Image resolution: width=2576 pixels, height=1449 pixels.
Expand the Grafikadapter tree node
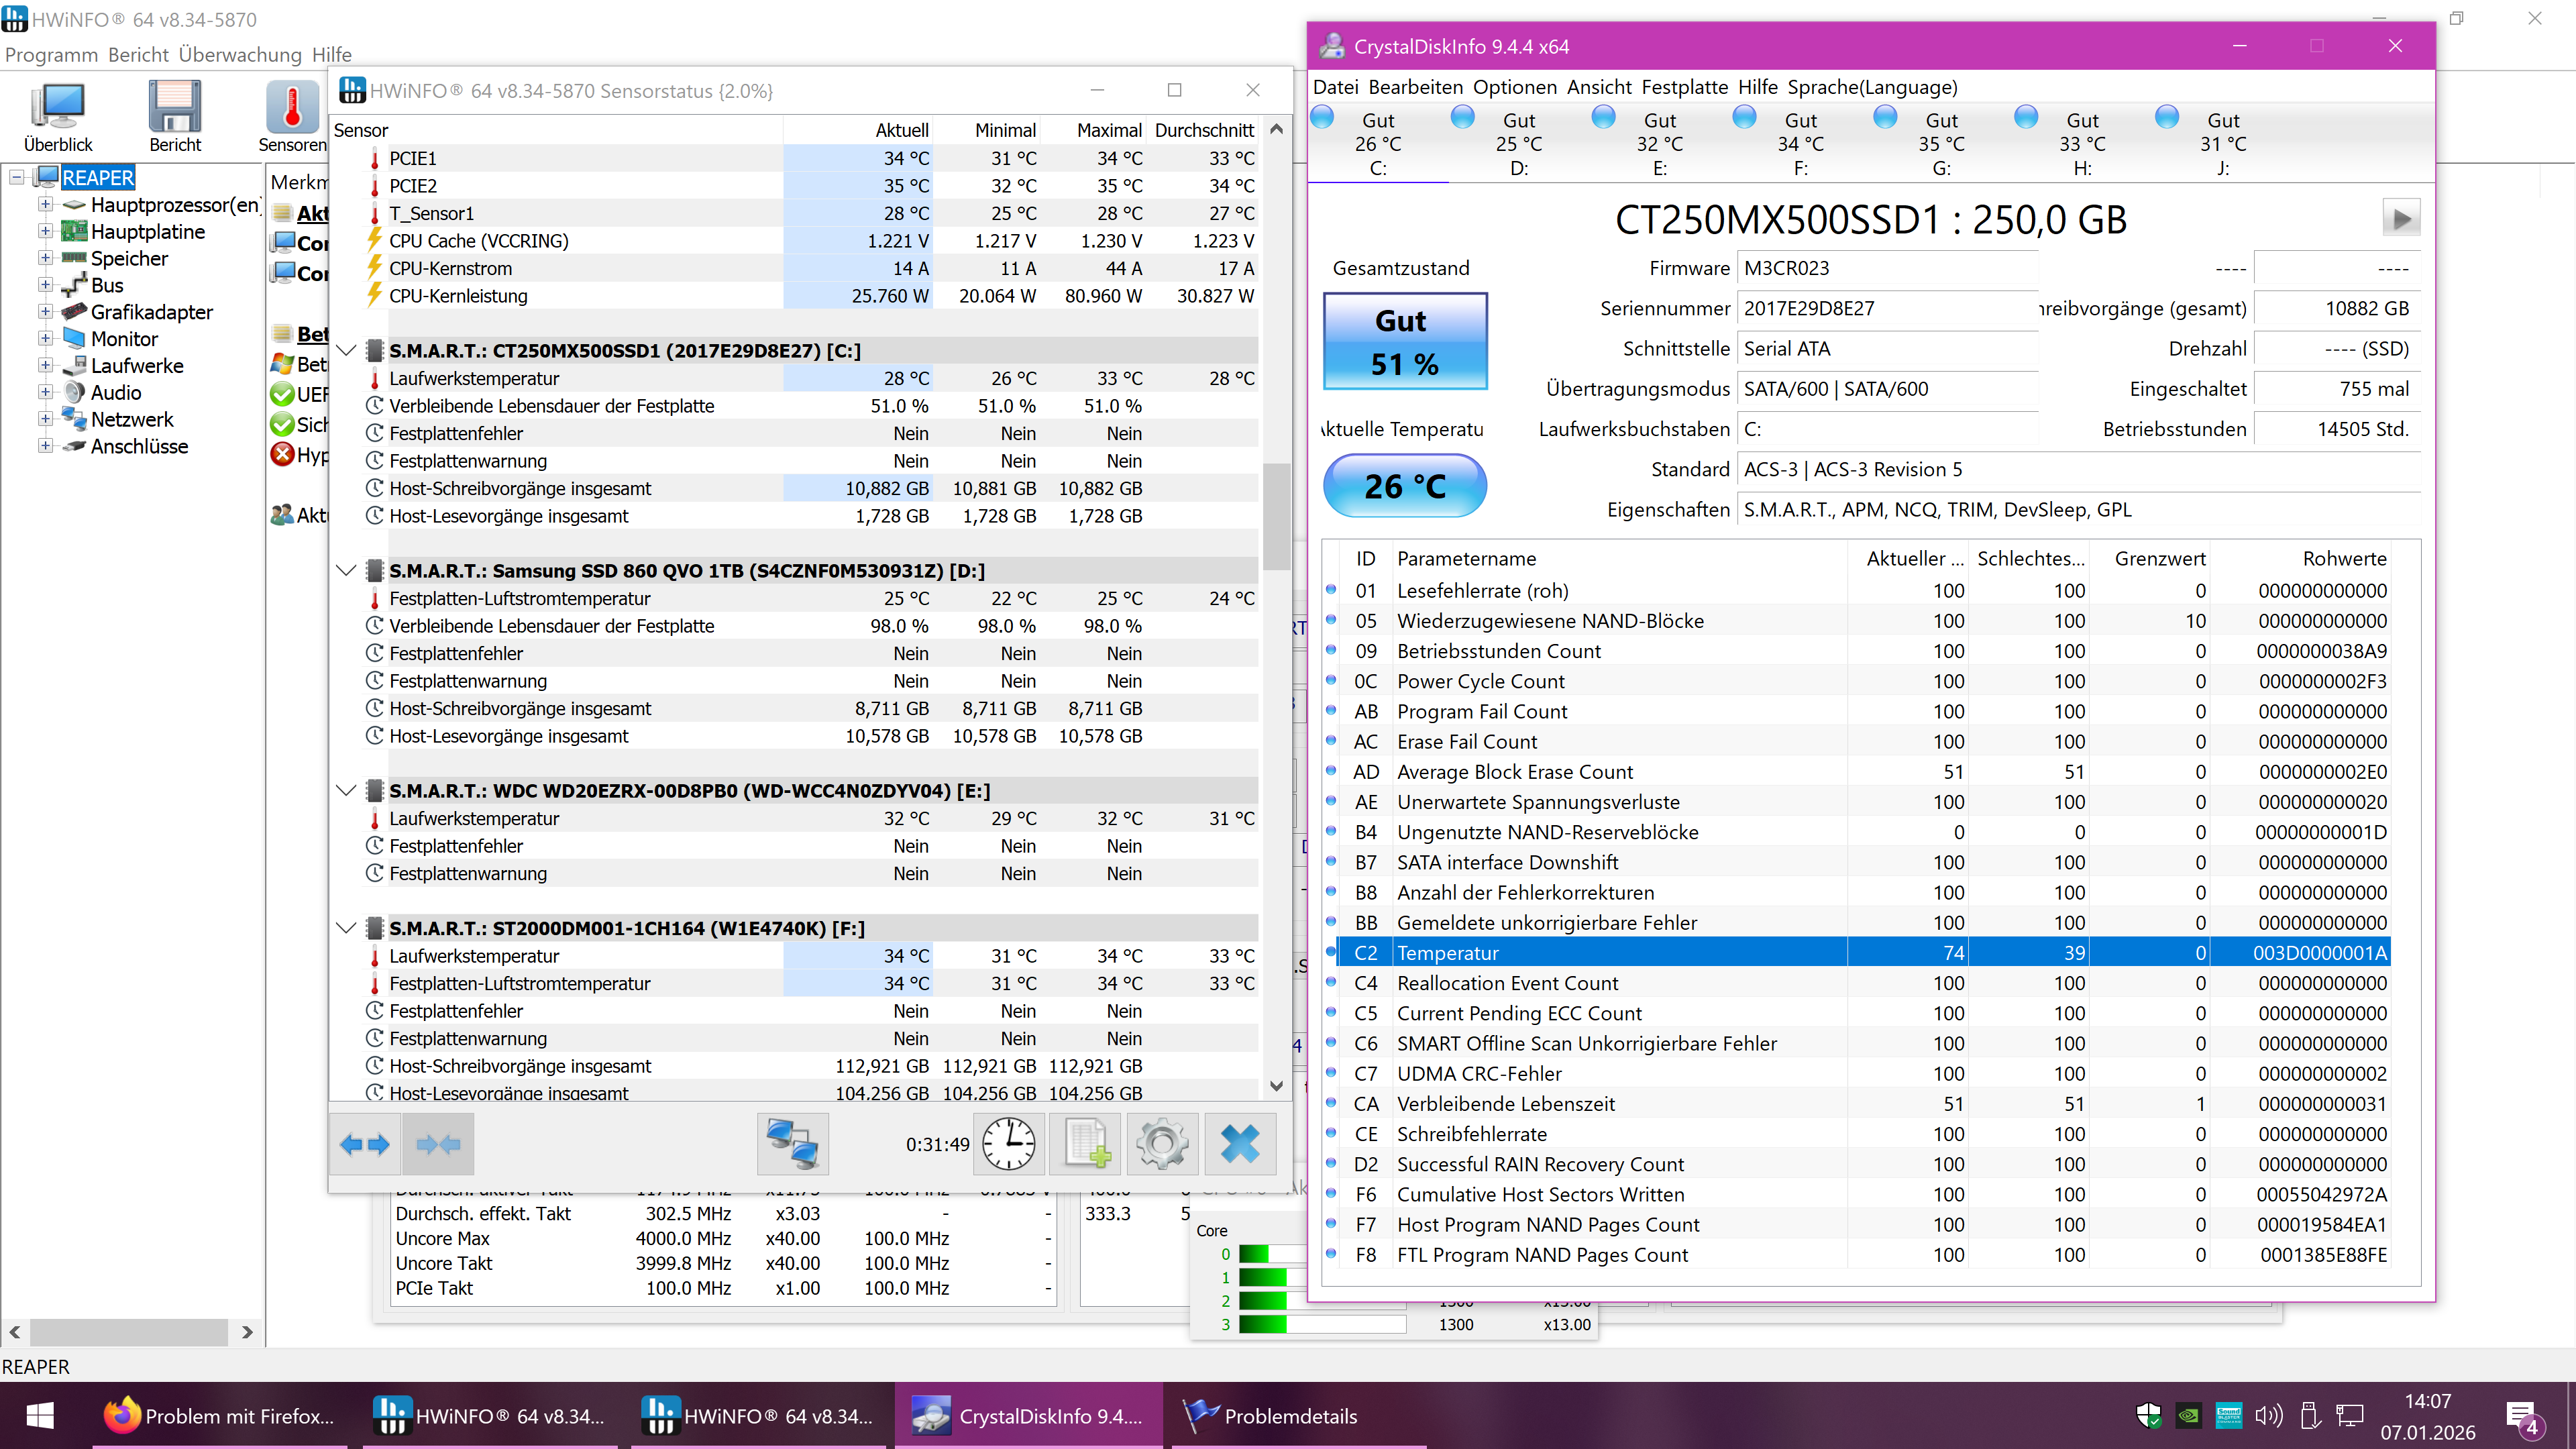[45, 312]
